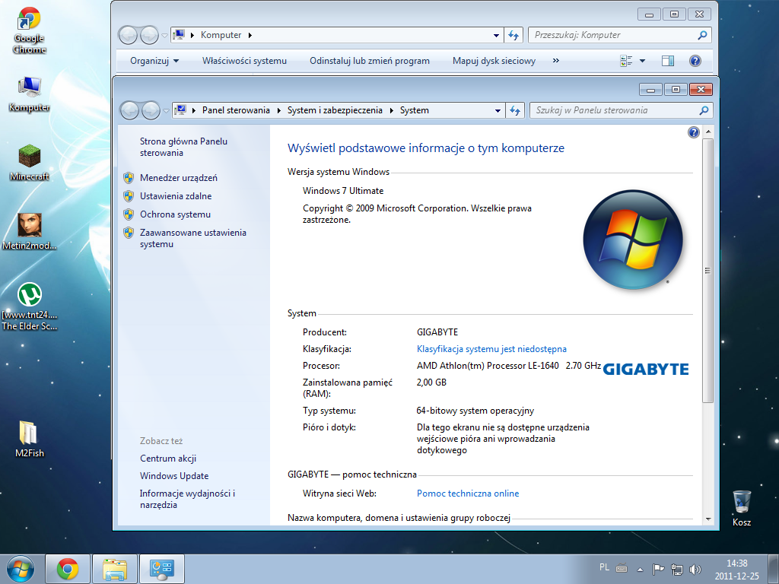
Task: Open Strona główna Panelu sterowania
Action: 183,147
